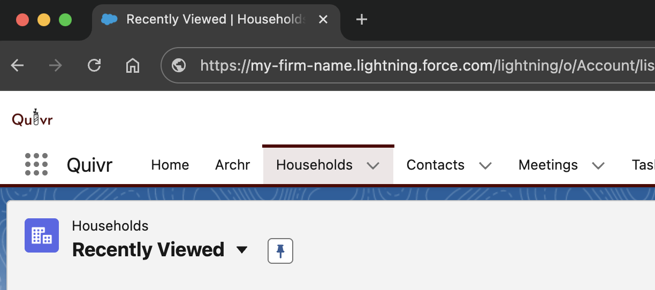
Task: Click the Quivr logo image
Action: pyautogui.click(x=32, y=118)
